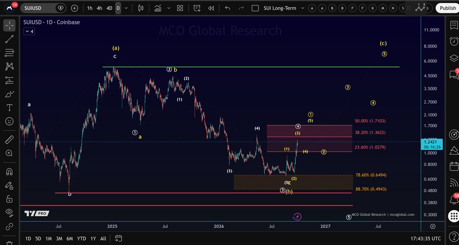Open the profile avatar menu

(8, 8)
